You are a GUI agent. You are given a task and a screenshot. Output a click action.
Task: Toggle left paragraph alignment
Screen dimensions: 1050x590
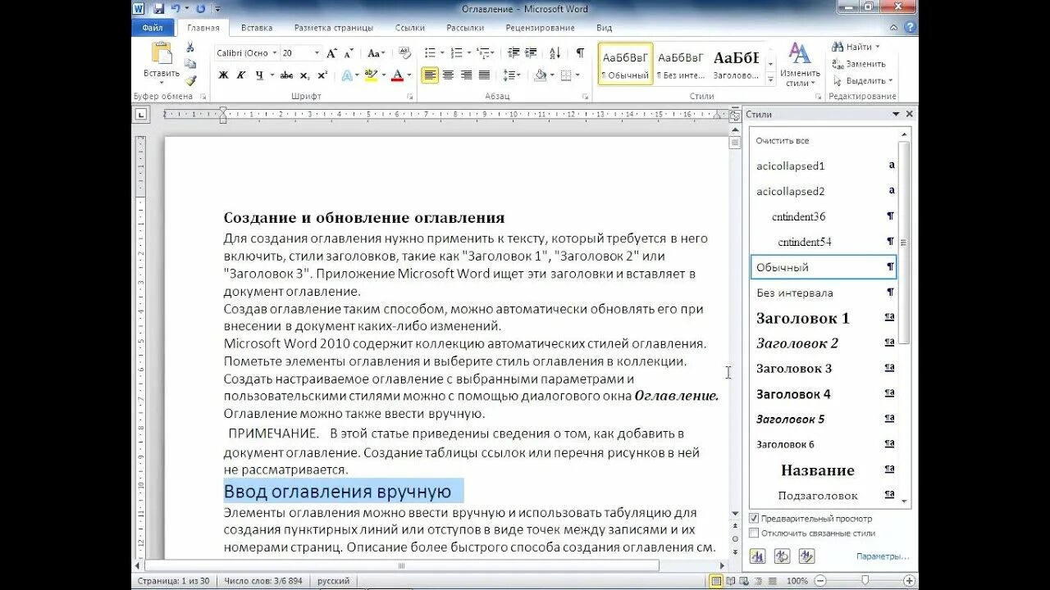pyautogui.click(x=430, y=75)
